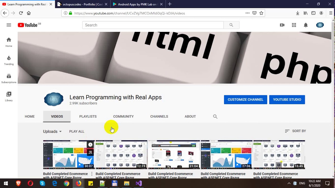Go to Home in the sidebar
Viewport: 335px width, 188px height.
click(9, 42)
